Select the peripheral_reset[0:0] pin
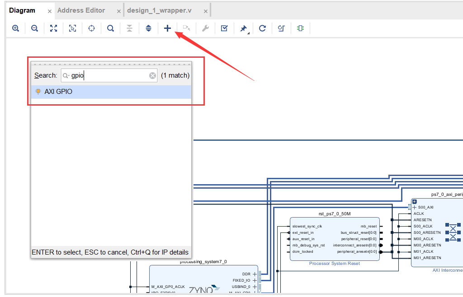This screenshot has width=463, height=297. (x=359, y=239)
